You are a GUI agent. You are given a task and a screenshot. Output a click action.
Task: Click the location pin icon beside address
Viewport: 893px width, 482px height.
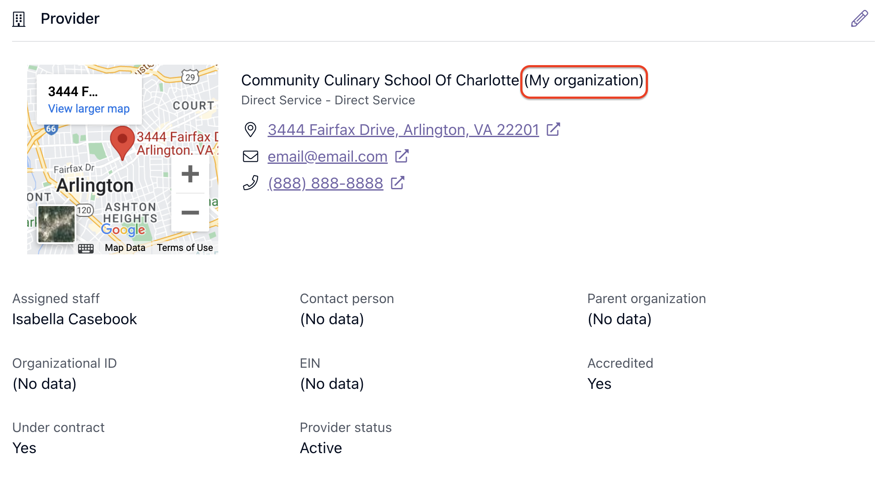click(250, 129)
